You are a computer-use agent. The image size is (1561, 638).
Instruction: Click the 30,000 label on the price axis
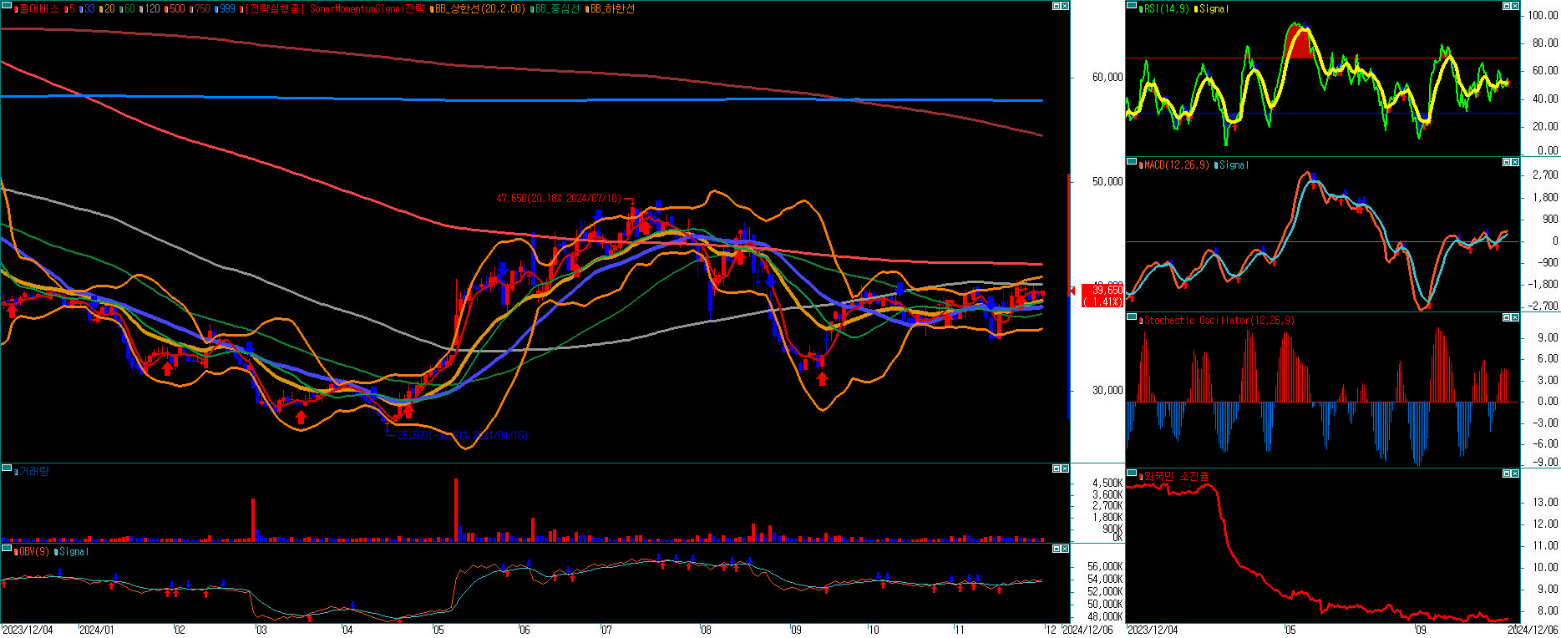[x=1107, y=390]
